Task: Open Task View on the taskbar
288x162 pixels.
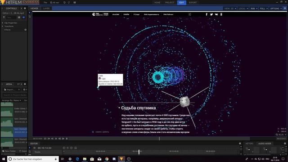Action: click(x=63, y=159)
